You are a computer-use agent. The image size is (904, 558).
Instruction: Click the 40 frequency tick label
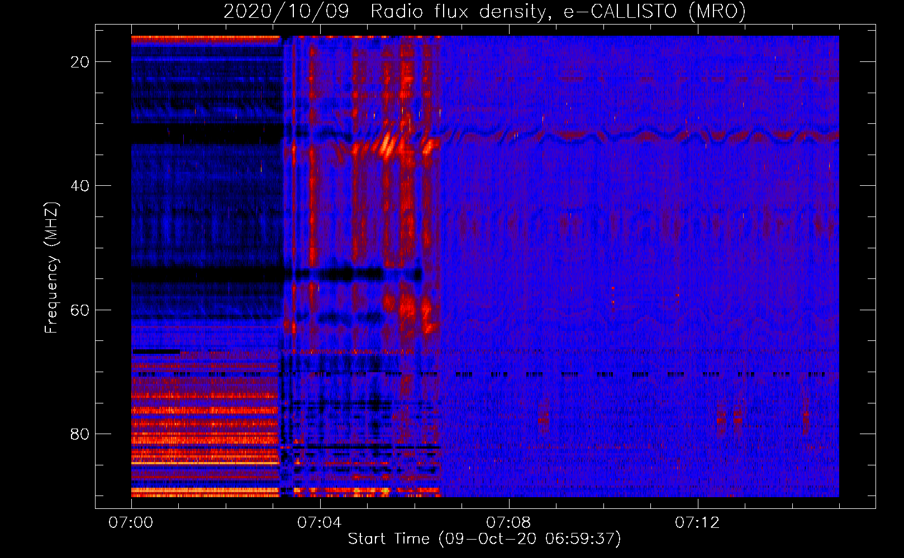coord(80,186)
